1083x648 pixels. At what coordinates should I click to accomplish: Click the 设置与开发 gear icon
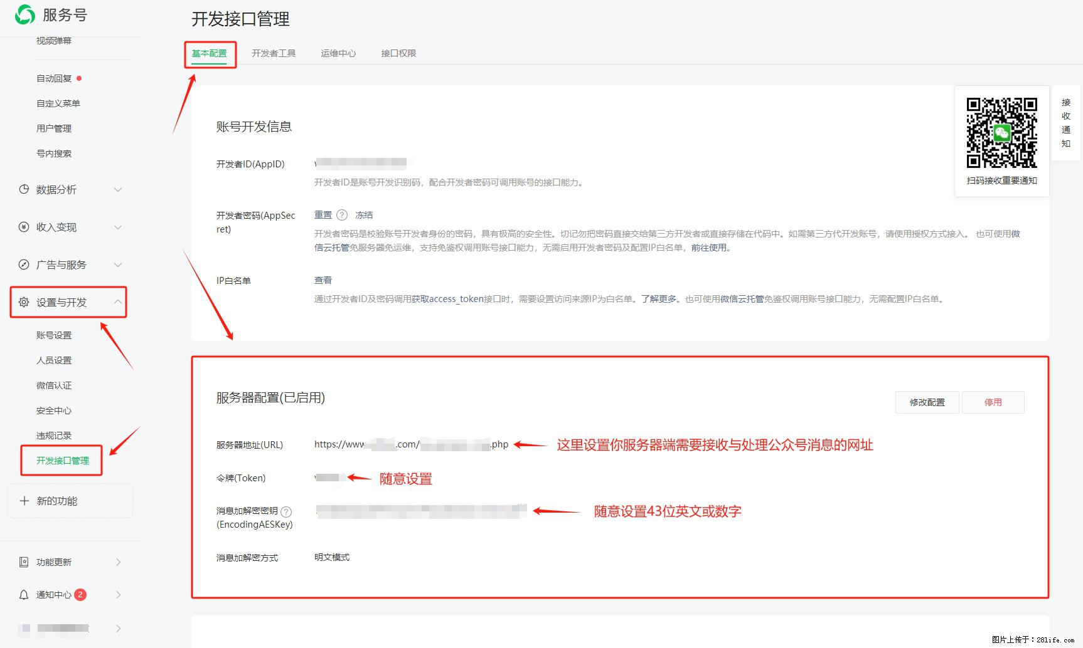[23, 301]
